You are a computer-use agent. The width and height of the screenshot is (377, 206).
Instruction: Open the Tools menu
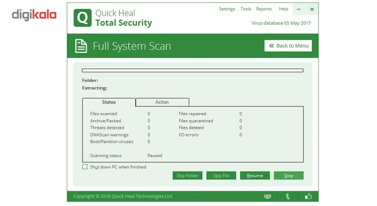pos(246,9)
